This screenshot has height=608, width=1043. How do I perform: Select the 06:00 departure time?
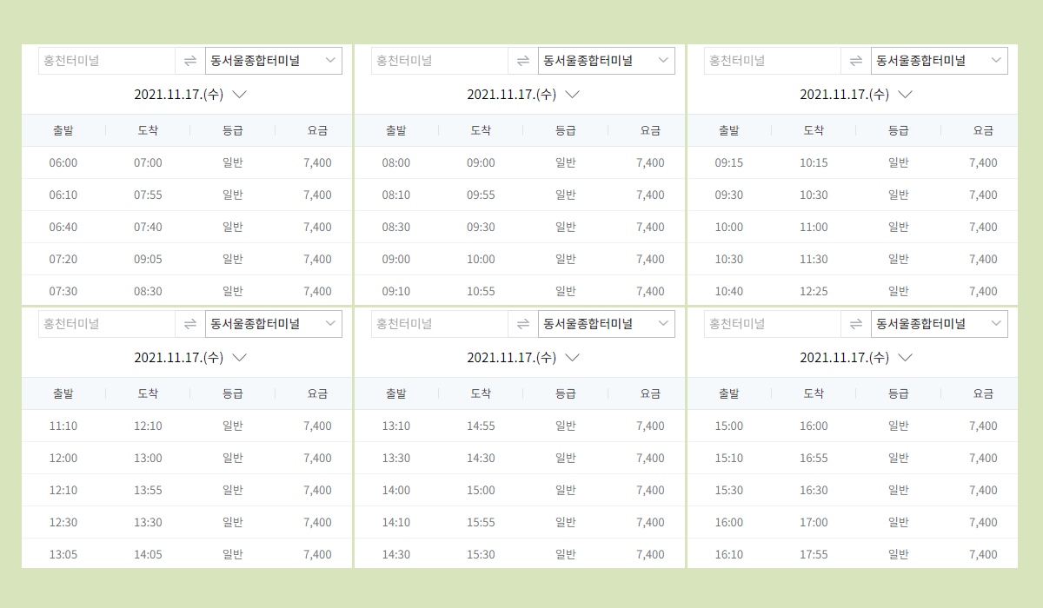63,163
